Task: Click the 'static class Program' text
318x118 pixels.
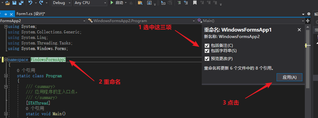Action: click(x=39, y=76)
